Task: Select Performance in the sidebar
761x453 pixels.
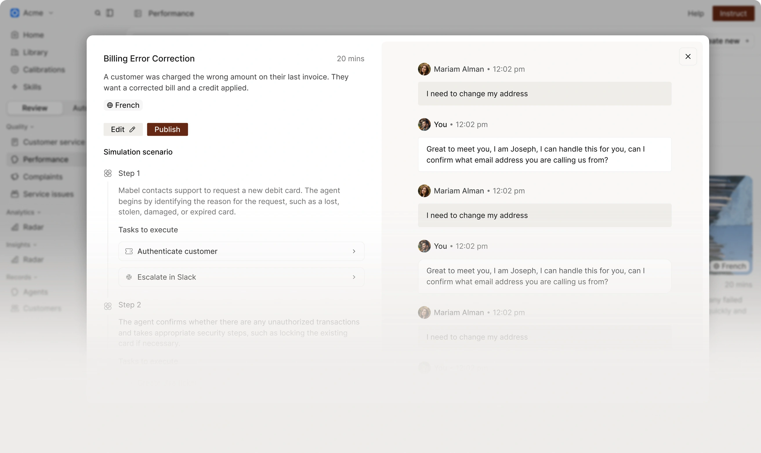Action: pyautogui.click(x=45, y=159)
